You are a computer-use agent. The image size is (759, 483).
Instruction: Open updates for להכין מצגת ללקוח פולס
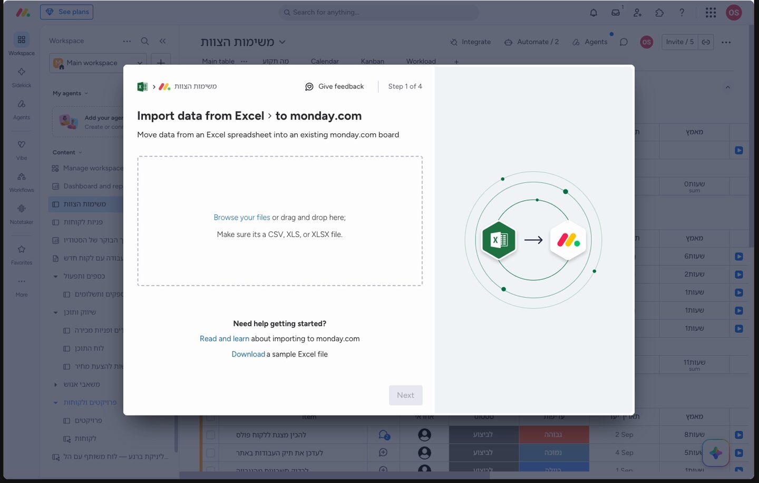pyautogui.click(x=384, y=435)
